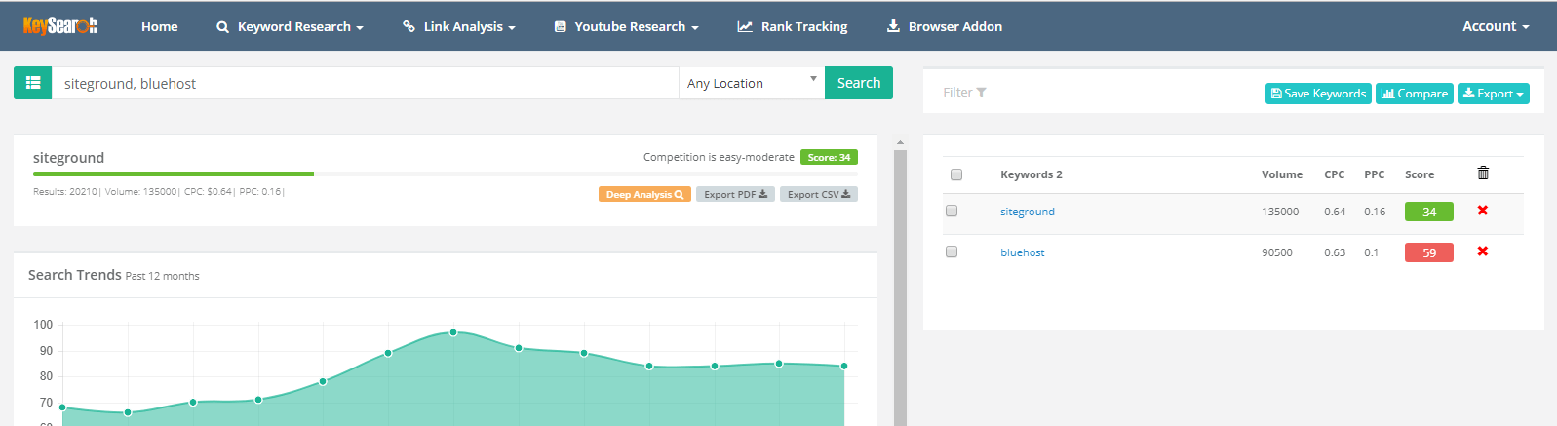The image size is (1557, 426).
Task: Go to the Home page
Action: tap(159, 26)
